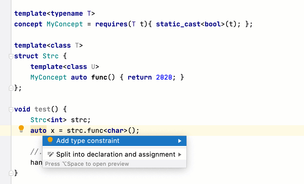Click Strc in struct declaration
This screenshot has width=304, height=184.
tap(51, 56)
